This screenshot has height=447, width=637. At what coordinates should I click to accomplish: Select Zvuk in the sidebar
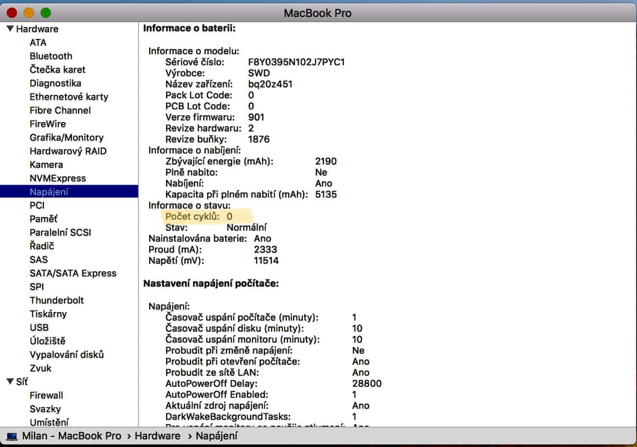pos(41,368)
